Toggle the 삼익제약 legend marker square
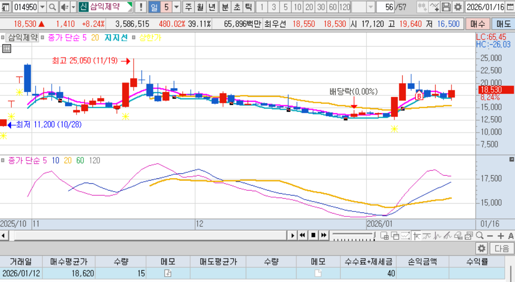Viewport: 515px width, 282px height. (x=3, y=37)
